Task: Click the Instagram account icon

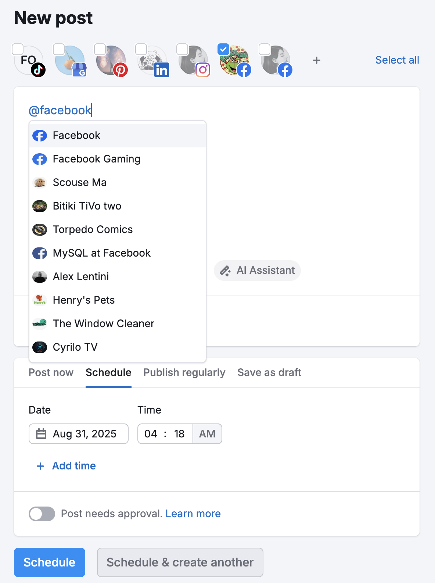Action: [x=193, y=61]
